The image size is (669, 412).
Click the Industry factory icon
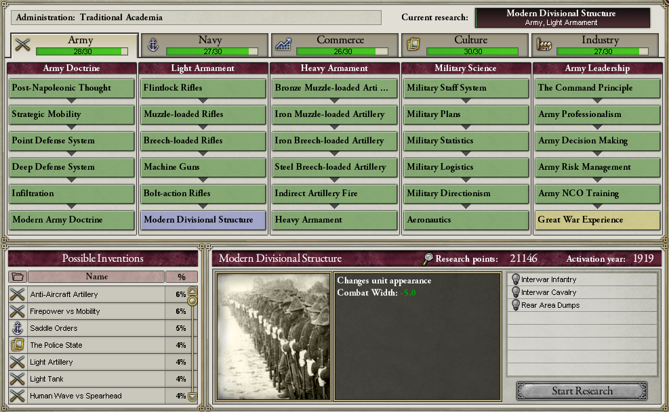[x=544, y=44]
